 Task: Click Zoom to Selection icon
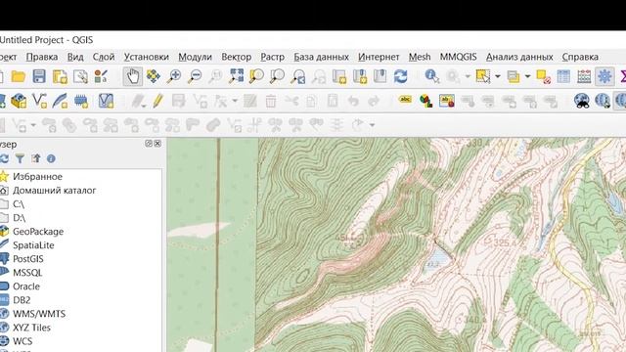[256, 76]
